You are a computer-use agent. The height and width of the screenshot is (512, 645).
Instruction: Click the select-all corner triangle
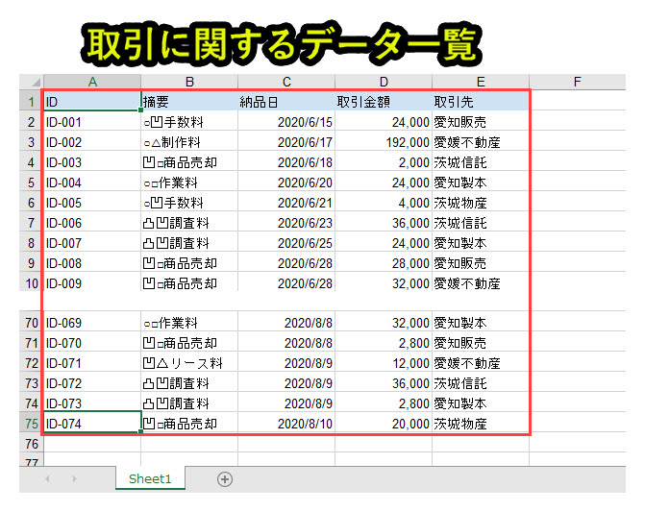click(x=37, y=82)
